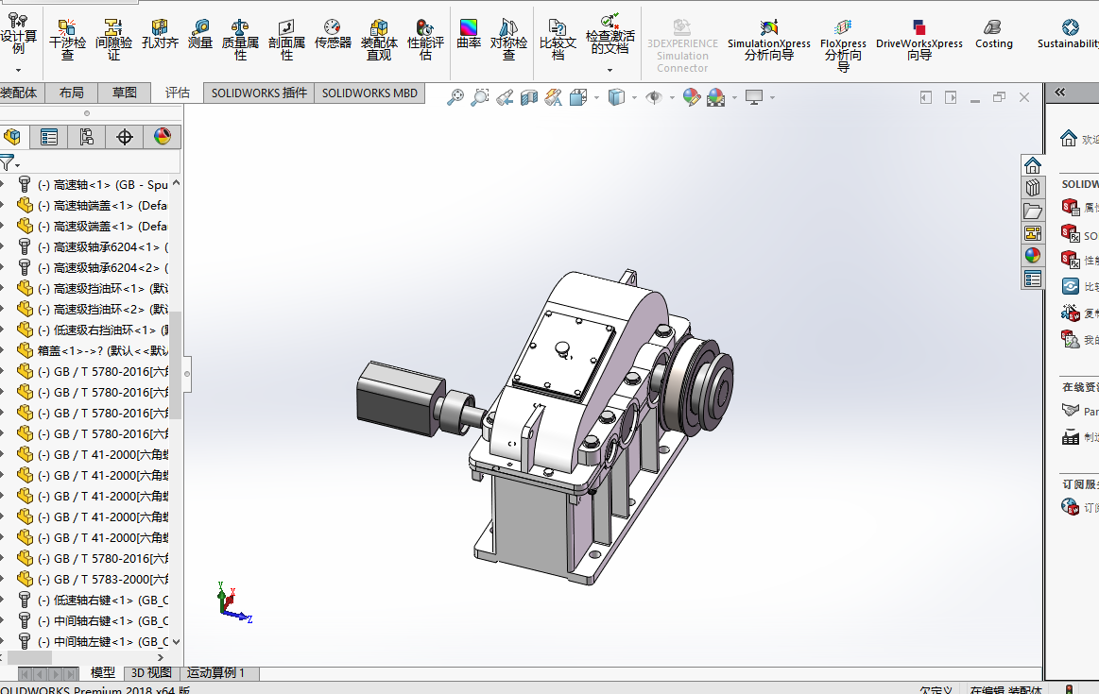The height and width of the screenshot is (694, 1099).
Task: Open DimXpertManager tab
Action: (125, 137)
